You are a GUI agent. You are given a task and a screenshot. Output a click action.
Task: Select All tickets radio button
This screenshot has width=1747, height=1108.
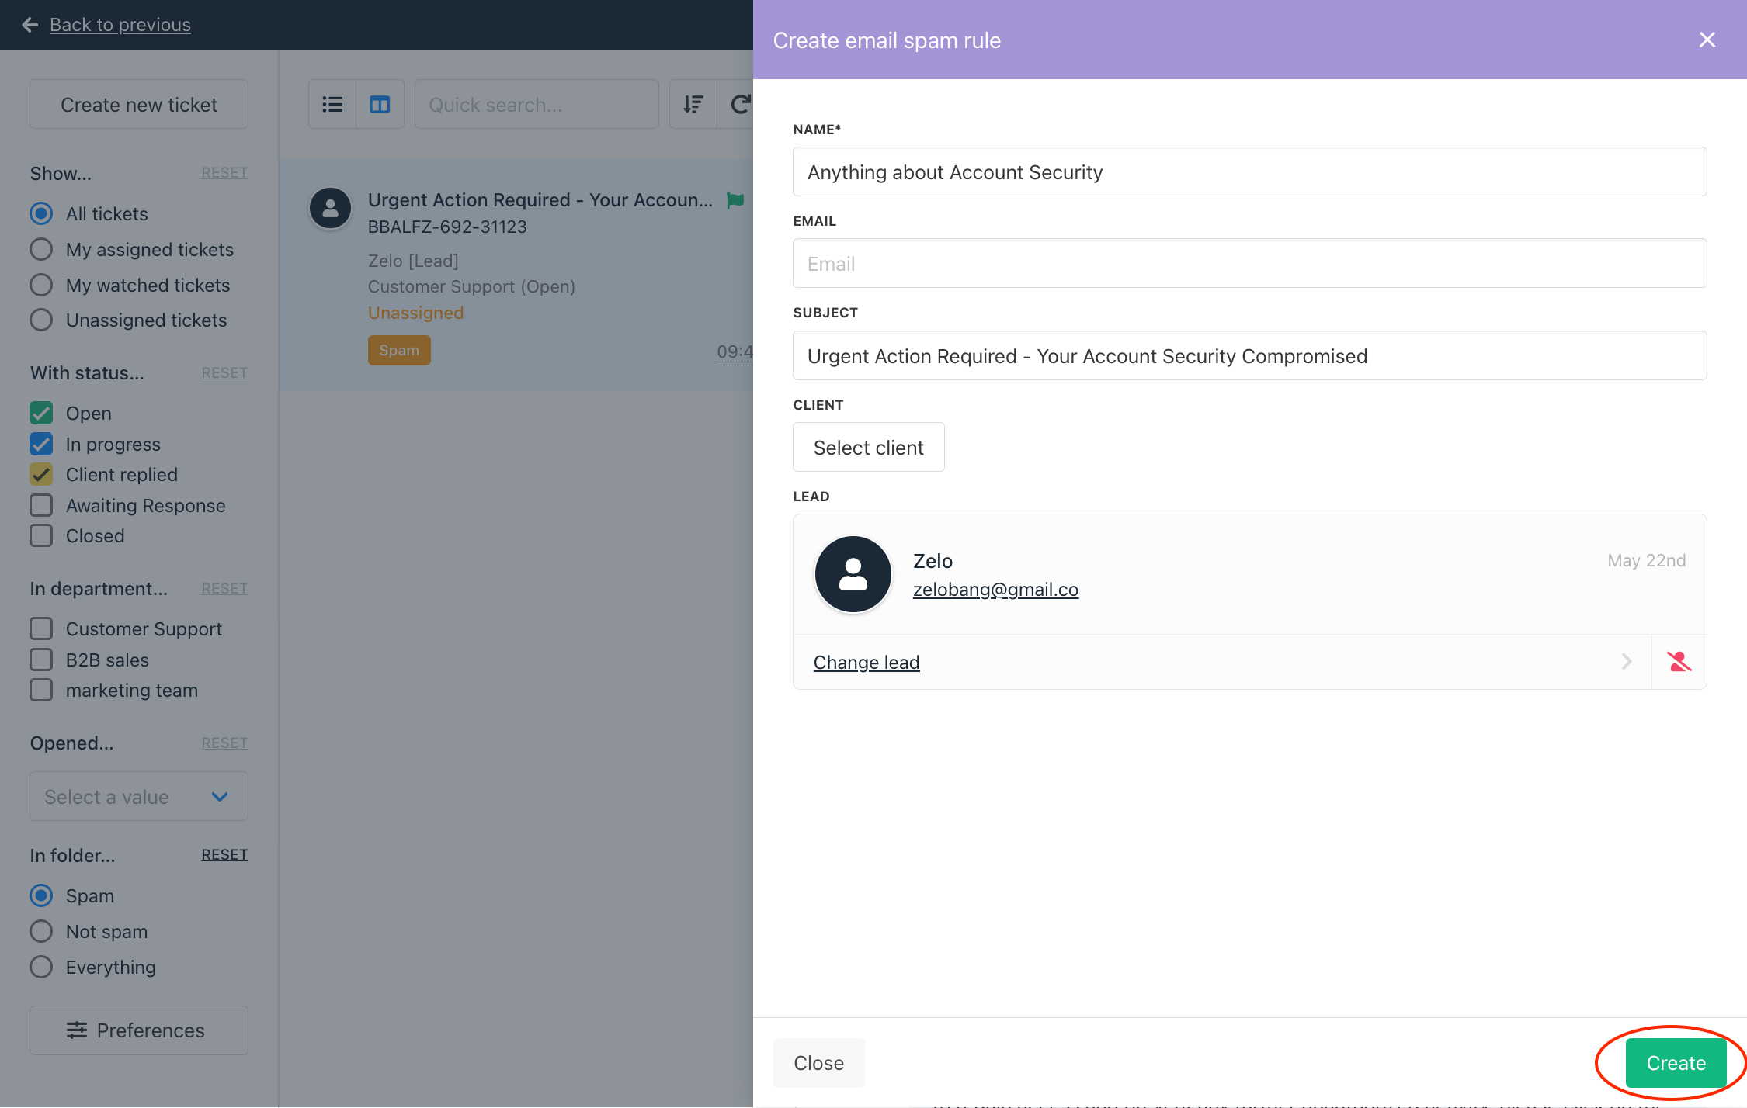coord(41,213)
